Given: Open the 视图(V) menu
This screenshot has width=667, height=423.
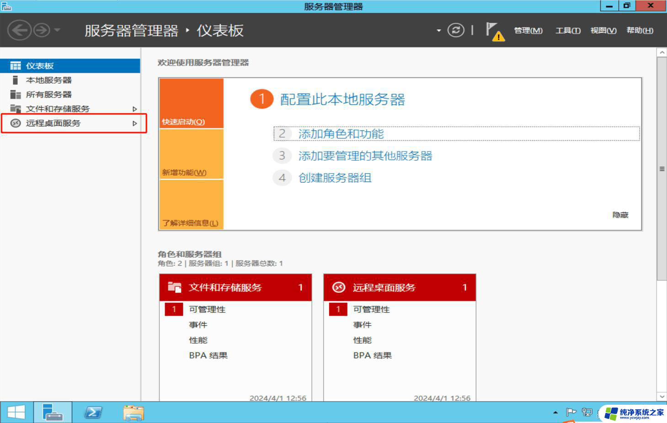Looking at the screenshot, I should [x=603, y=31].
